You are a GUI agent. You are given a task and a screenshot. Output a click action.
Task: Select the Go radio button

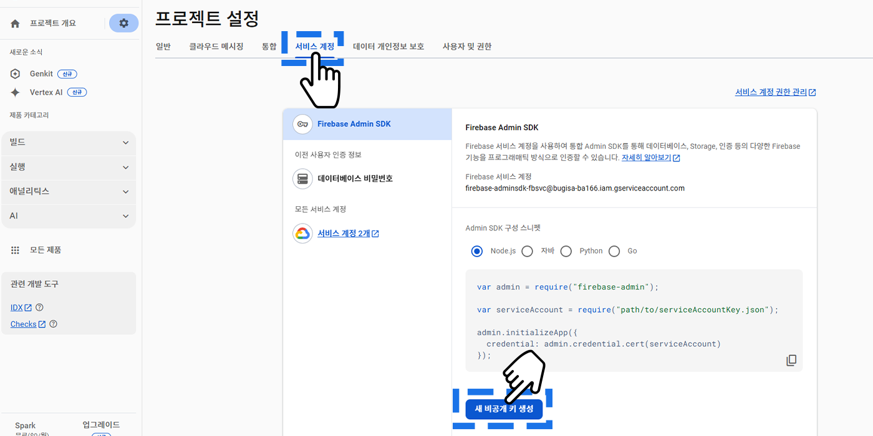click(x=614, y=251)
